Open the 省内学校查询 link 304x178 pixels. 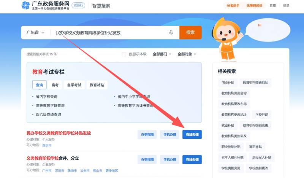click(x=46, y=97)
